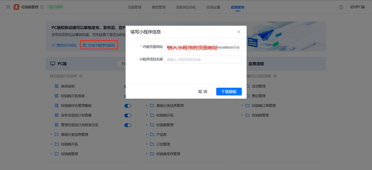
Task: Close the 填写小程序信息 dialog
Action: (x=239, y=32)
